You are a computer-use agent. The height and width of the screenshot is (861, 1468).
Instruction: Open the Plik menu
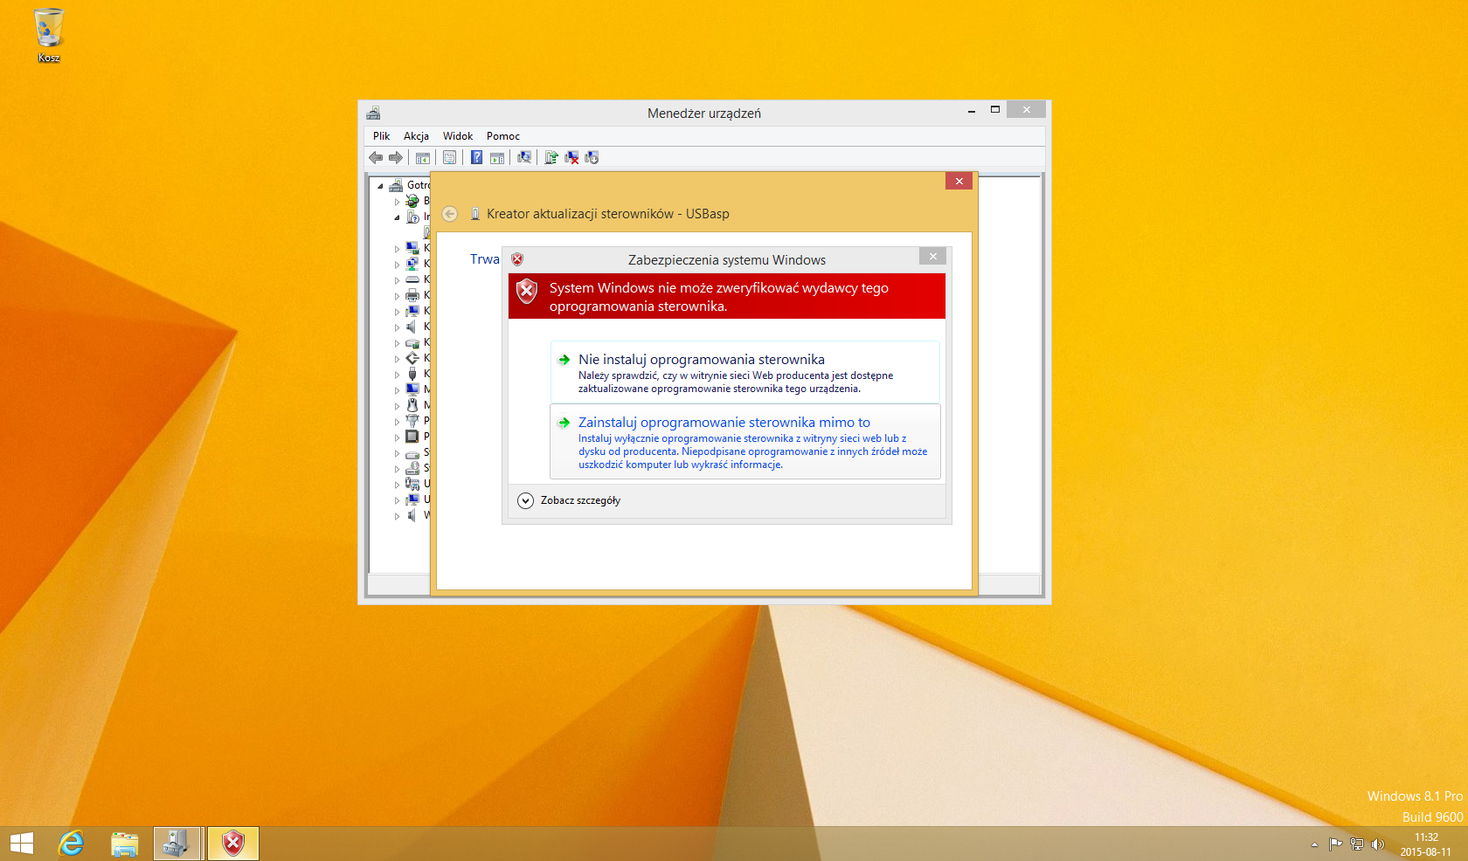tap(381, 136)
